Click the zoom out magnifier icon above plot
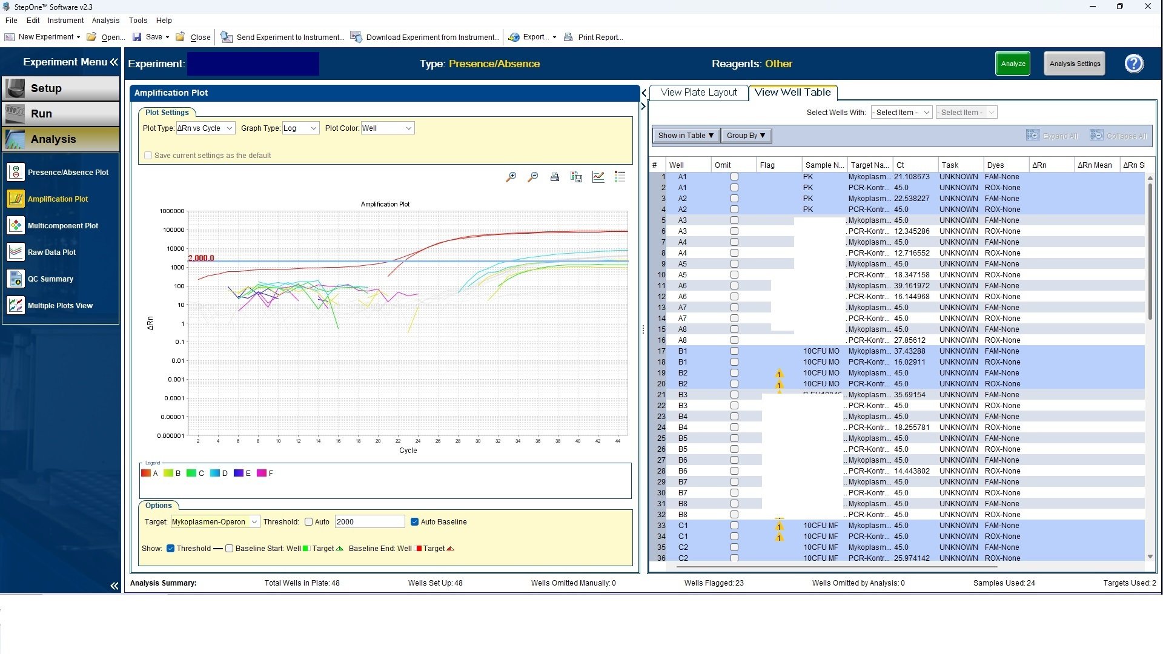Viewport: 1163px width, 654px height. (532, 177)
